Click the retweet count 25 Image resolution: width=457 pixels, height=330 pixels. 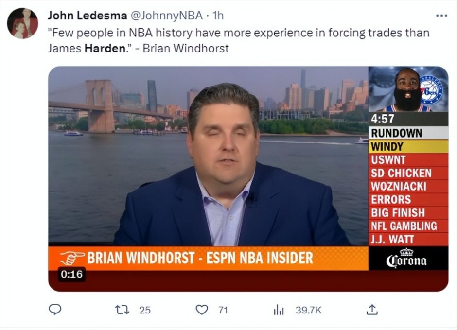145,310
